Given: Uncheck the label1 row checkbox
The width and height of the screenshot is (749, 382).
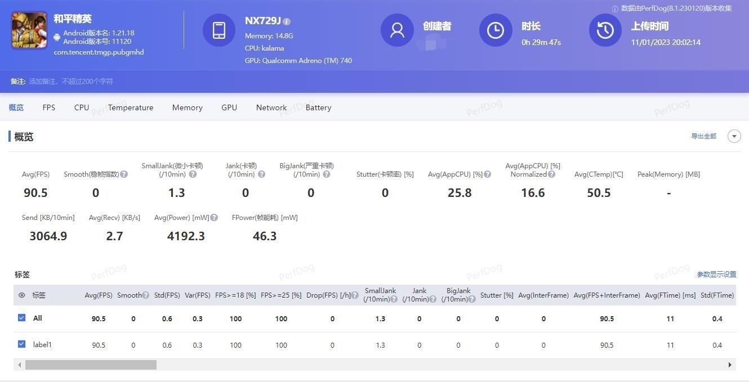Looking at the screenshot, I should [21, 344].
